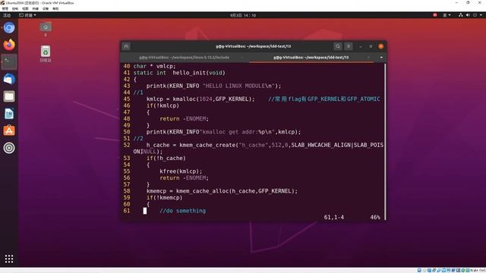Open the fourth VirtualBox menu (热键)

[x=36, y=8]
